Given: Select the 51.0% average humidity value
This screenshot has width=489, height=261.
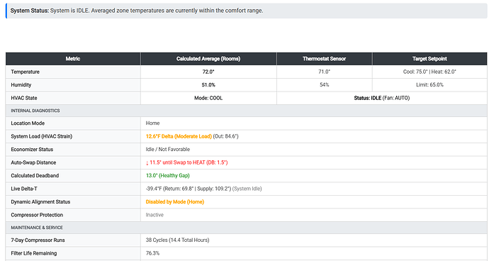Looking at the screenshot, I should point(208,85).
